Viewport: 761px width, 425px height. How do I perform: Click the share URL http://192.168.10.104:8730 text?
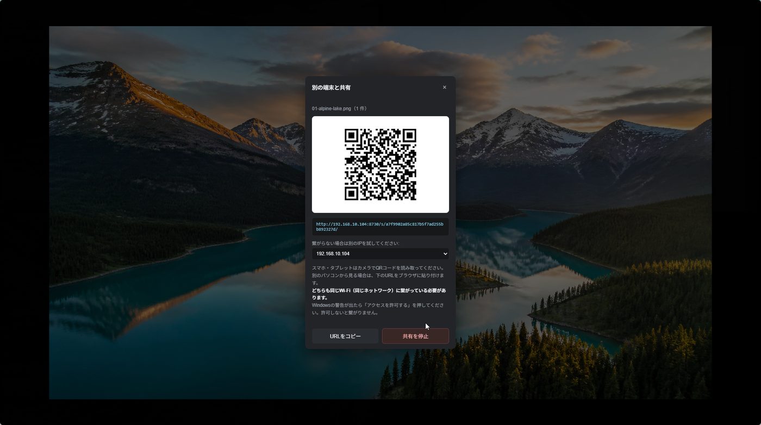click(380, 227)
